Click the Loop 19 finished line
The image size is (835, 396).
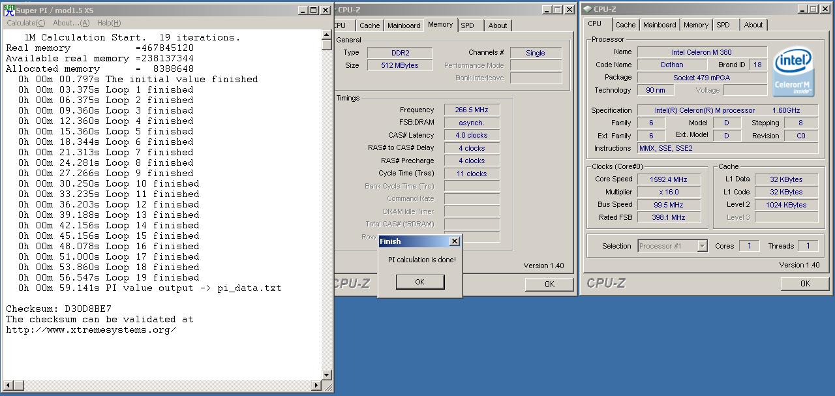pos(108,277)
